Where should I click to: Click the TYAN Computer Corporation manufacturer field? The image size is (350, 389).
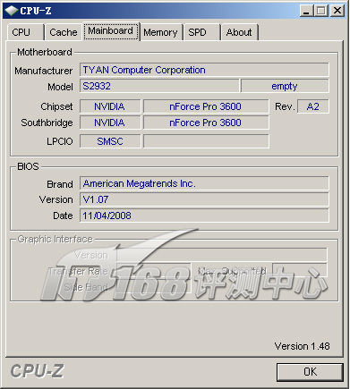[x=204, y=70]
